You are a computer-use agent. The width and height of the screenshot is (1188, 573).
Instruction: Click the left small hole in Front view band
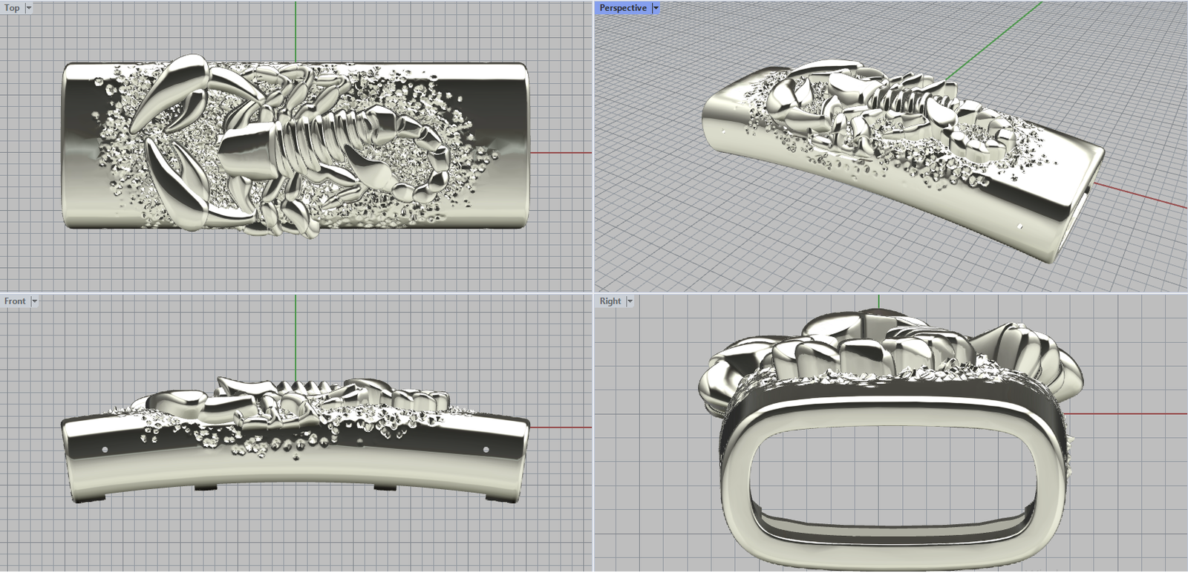[105, 450]
